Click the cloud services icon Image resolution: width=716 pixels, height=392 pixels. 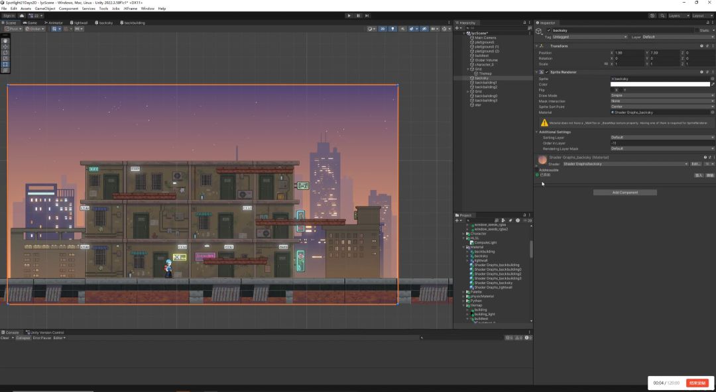click(22, 15)
